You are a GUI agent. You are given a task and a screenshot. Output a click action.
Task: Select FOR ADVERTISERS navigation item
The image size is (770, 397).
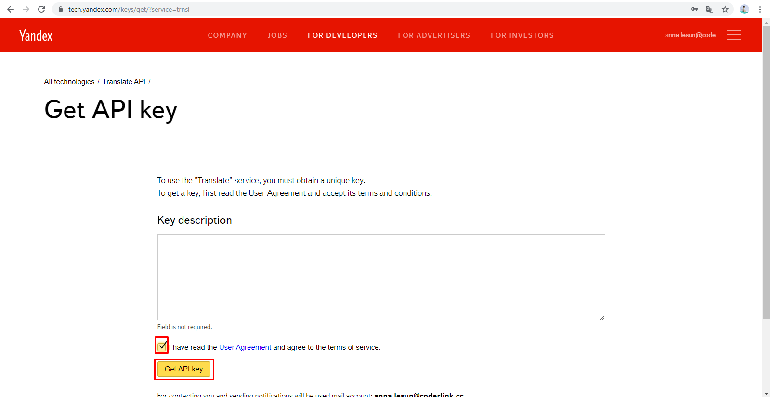tap(434, 35)
